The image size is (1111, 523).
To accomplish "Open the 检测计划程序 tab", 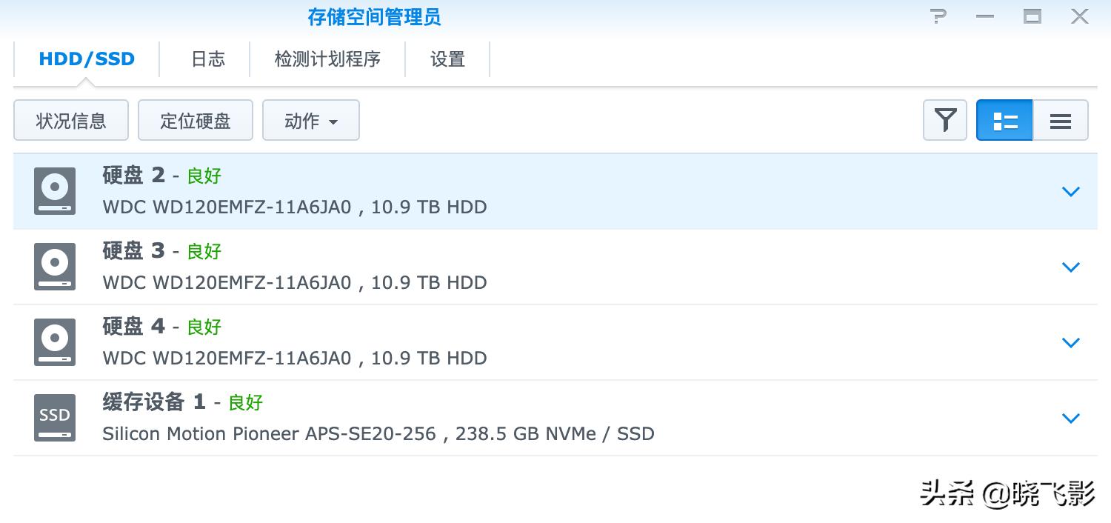I will pos(328,59).
